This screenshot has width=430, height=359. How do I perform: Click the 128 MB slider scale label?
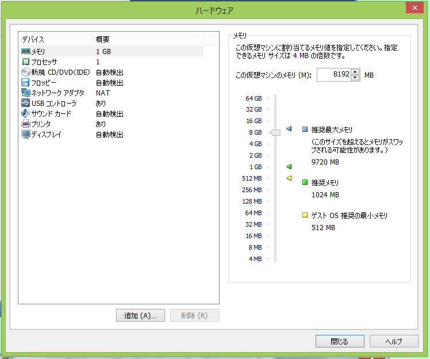[x=252, y=201]
